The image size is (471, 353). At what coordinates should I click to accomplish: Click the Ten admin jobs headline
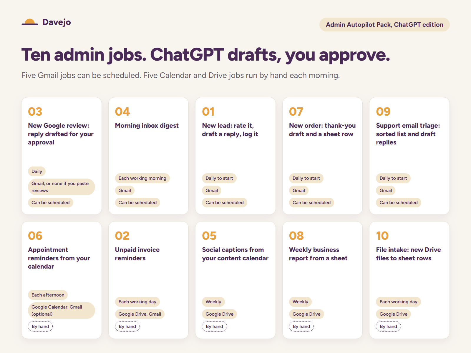205,55
